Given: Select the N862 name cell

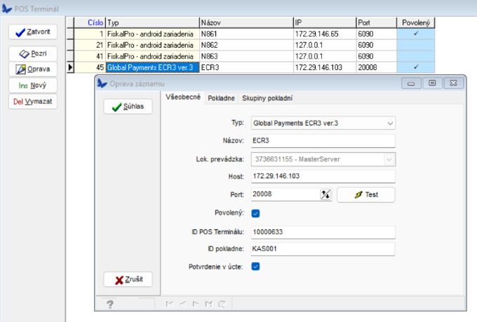Looking at the screenshot, I should 246,45.
